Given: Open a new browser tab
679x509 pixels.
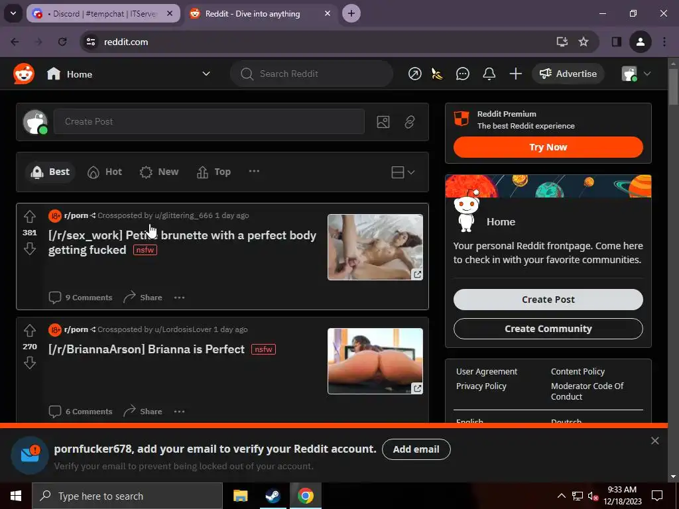Looking at the screenshot, I should point(351,13).
